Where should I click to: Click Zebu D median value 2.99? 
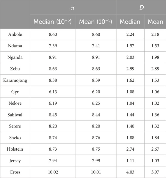130,69
